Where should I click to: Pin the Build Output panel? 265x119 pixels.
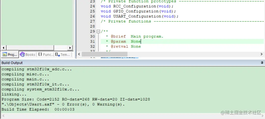point(262,63)
